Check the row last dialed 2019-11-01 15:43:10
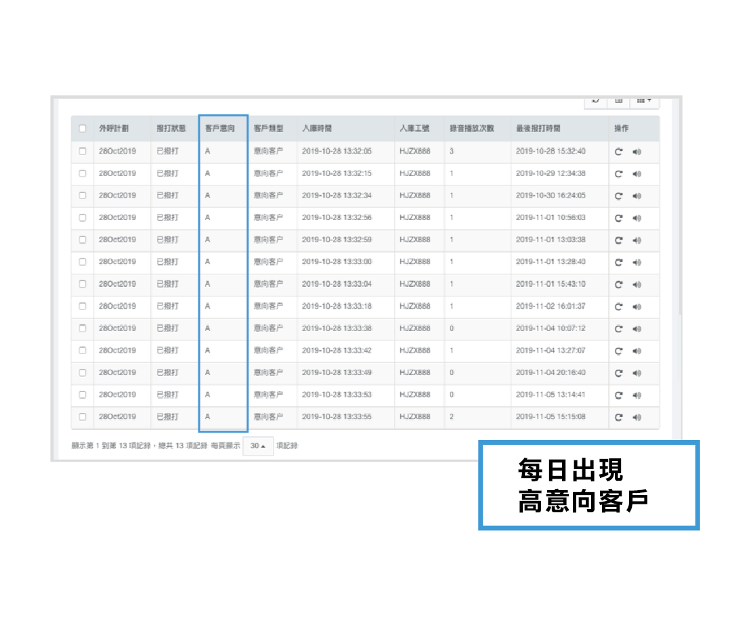This screenshot has width=732, height=631. (x=83, y=284)
